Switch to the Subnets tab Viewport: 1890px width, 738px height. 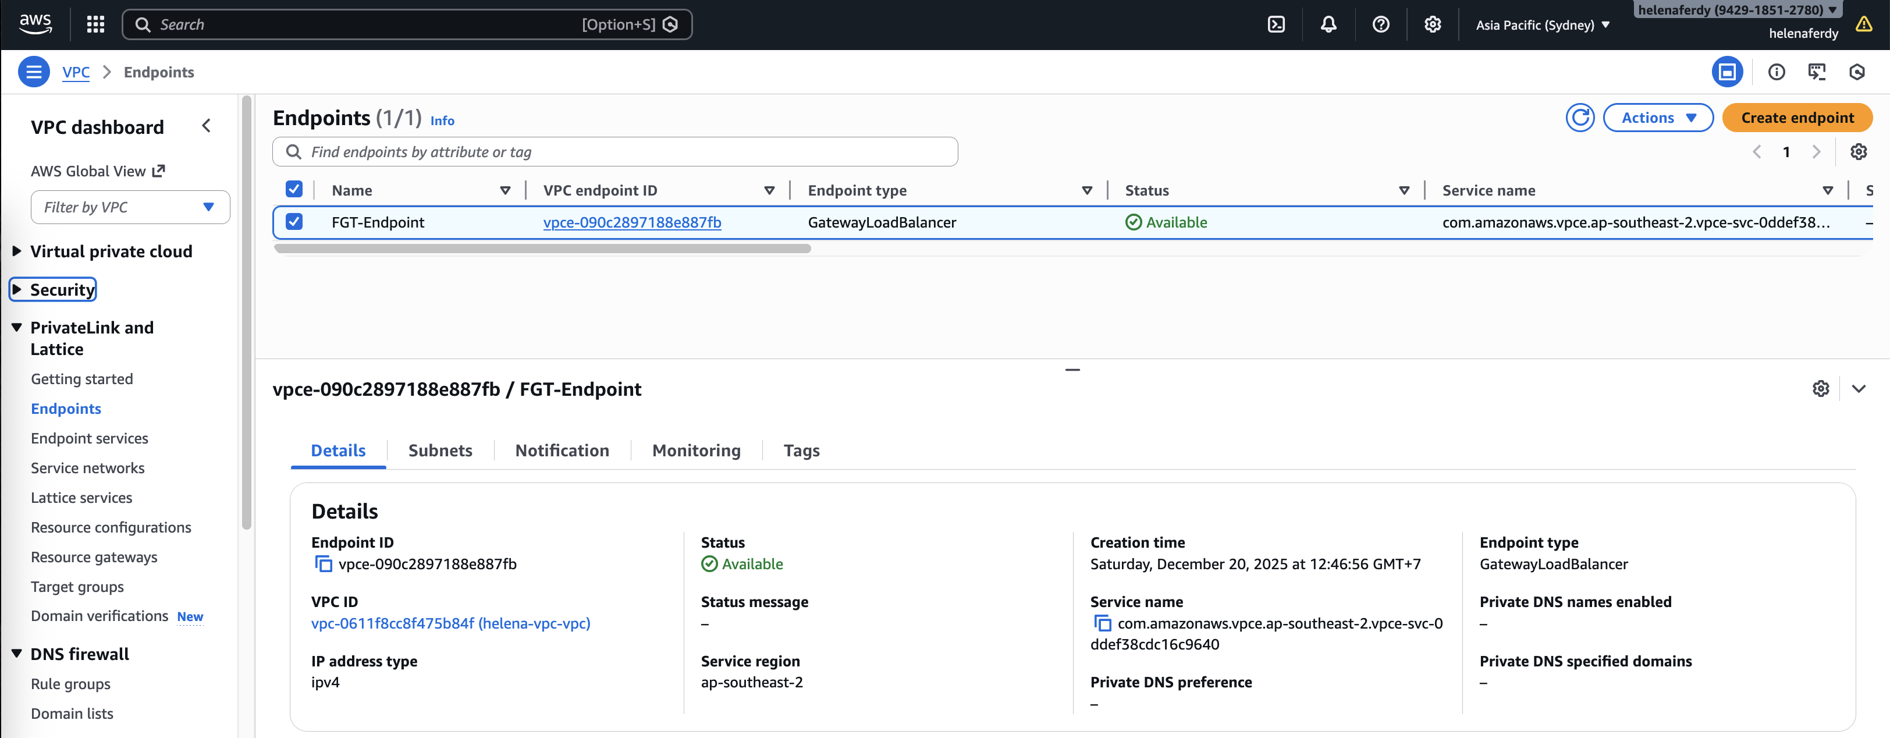439,450
